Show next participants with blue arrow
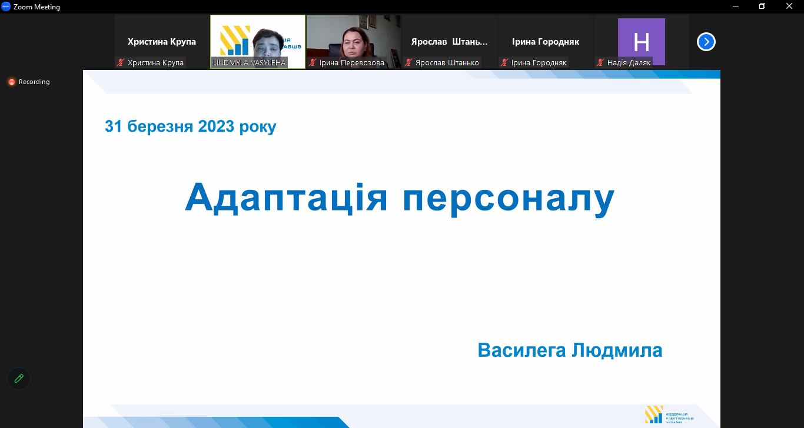The height and width of the screenshot is (428, 804). coord(706,42)
